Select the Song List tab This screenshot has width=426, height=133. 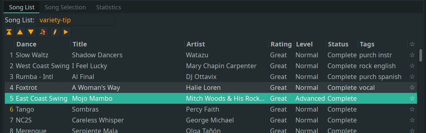[x=21, y=7]
